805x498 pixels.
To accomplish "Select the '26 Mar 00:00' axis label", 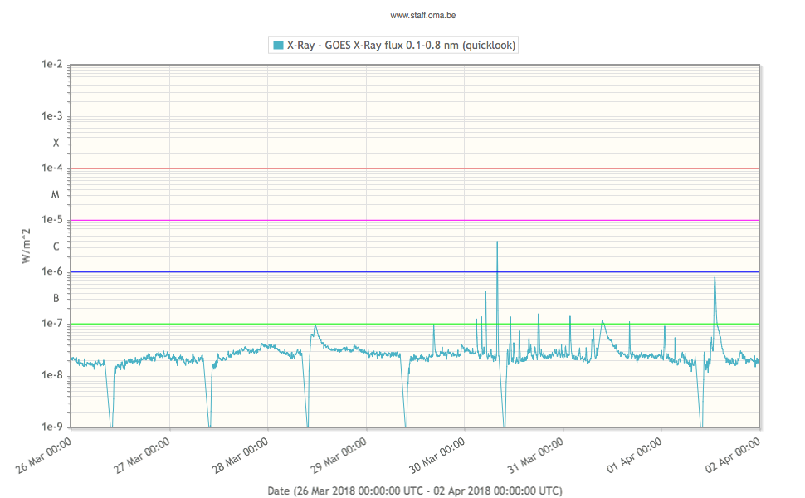I will tap(44, 456).
